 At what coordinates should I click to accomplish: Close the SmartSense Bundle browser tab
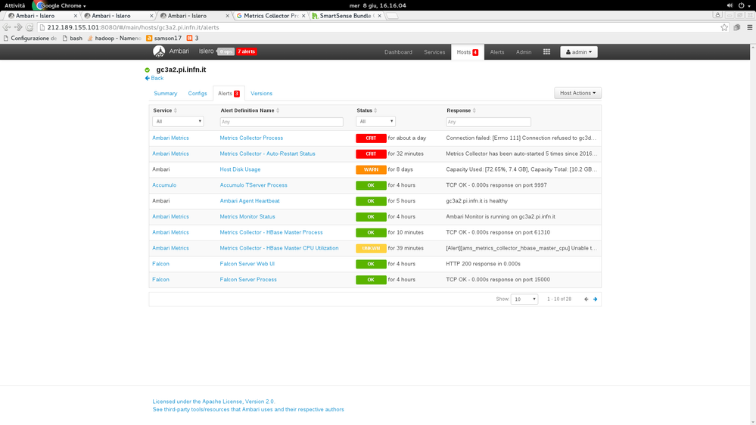(x=379, y=16)
